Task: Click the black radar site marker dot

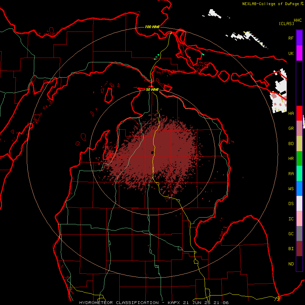Action: [x=152, y=153]
